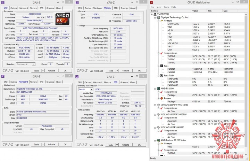The image size is (250, 161).
Task: Switch to SPD tab in the CPU-tab window
Action: (x=42, y=8)
